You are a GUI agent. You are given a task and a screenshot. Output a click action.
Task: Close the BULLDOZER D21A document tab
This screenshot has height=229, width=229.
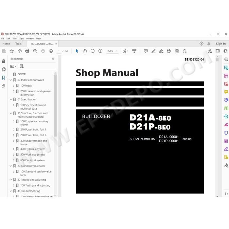[56, 44]
